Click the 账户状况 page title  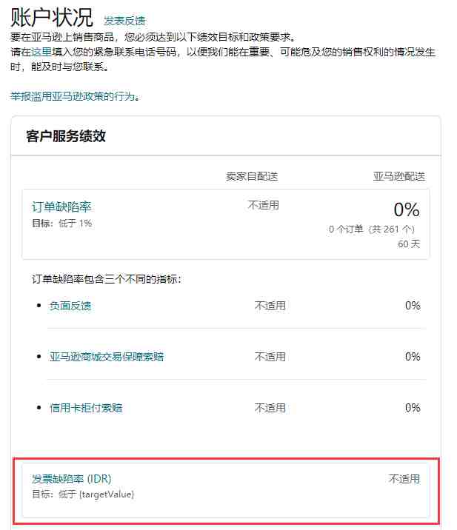coord(52,18)
